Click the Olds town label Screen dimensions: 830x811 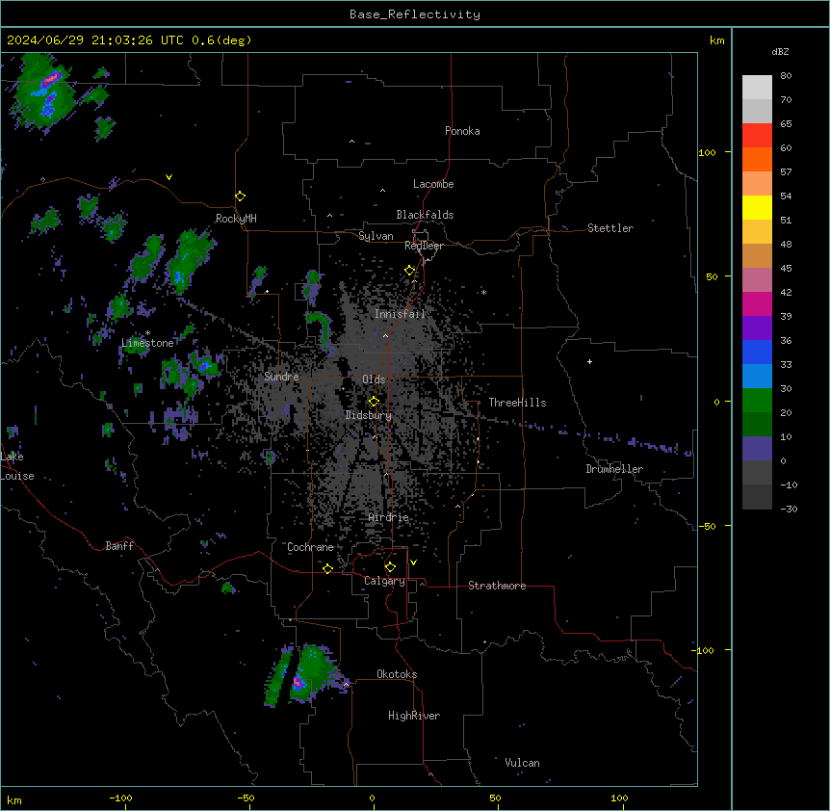pos(374,379)
